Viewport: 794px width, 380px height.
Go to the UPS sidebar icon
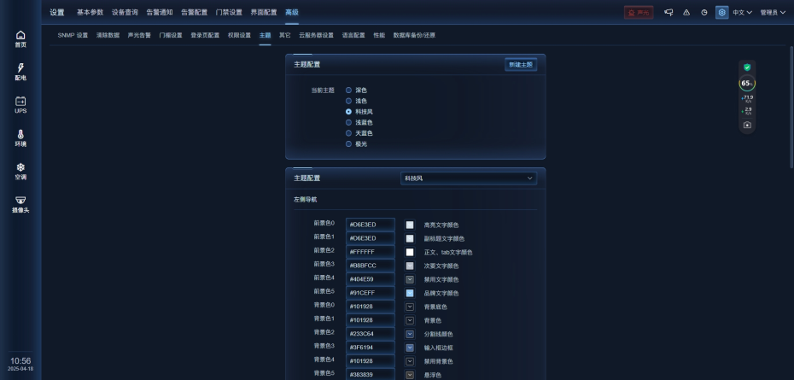20,105
